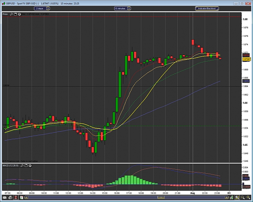This screenshot has height=202, width=253.
Task: Click the 0.003 MACD axis label
Action: pyautogui.click(x=245, y=172)
